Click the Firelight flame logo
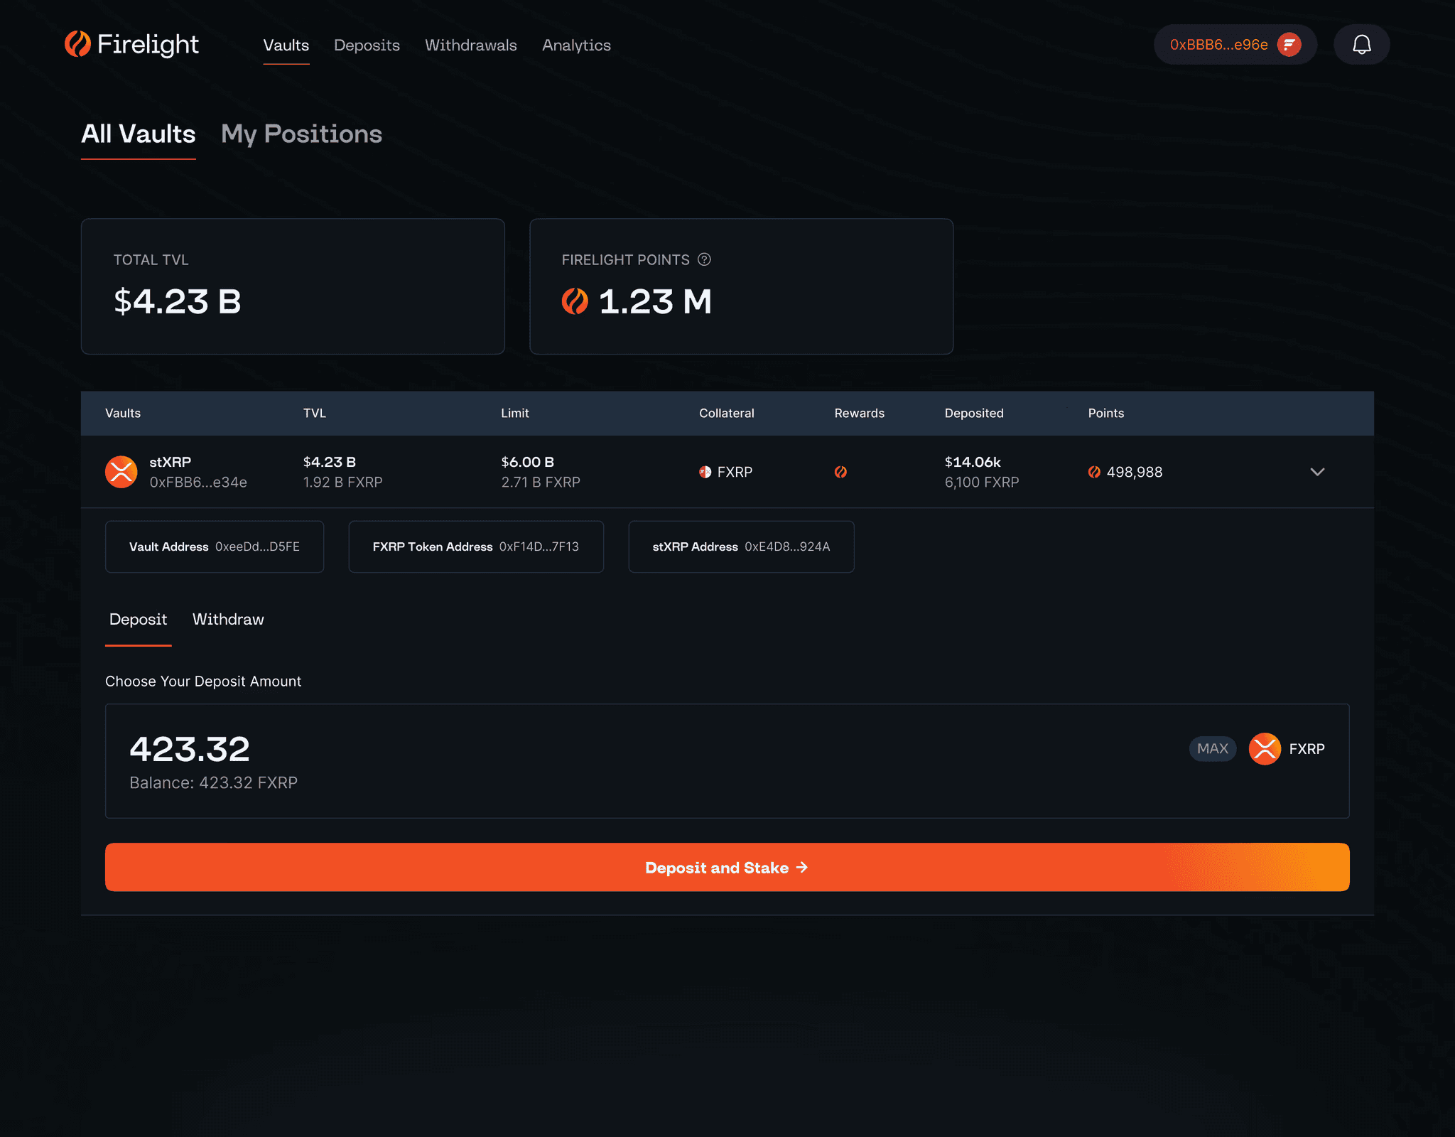The height and width of the screenshot is (1137, 1455). (x=77, y=44)
